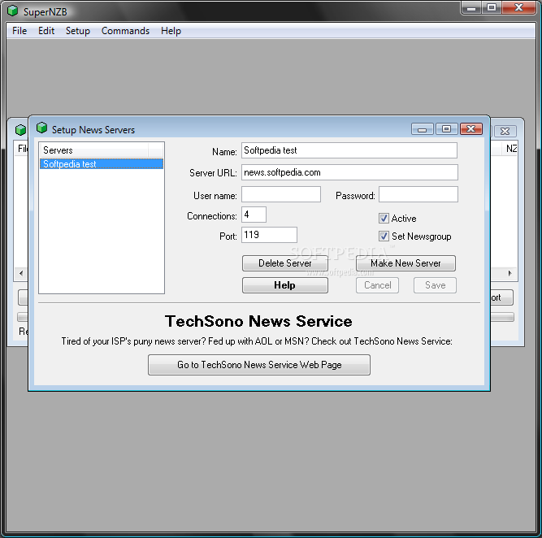Open the Edit menu
Image resolution: width=542 pixels, height=538 pixels.
pos(46,31)
